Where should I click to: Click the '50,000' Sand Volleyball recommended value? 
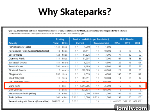[107, 78]
